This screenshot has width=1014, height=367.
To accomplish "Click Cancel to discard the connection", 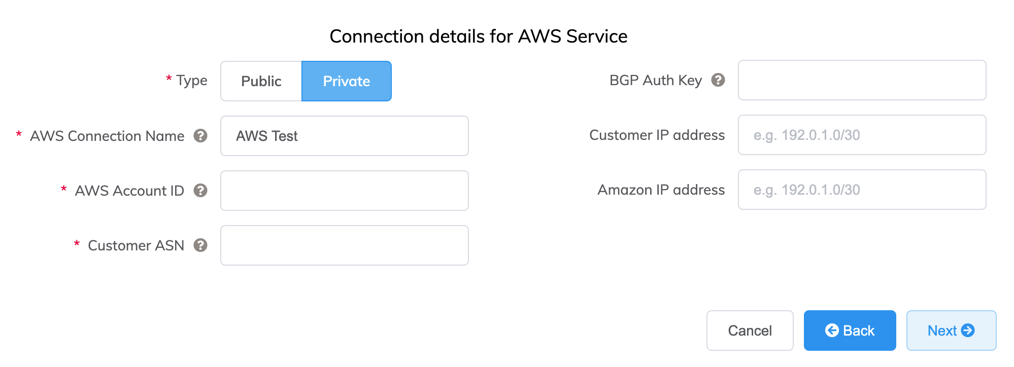I will [x=750, y=330].
